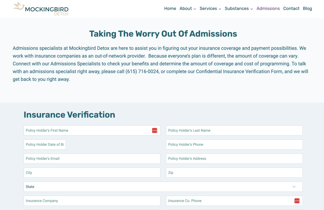Click the Insurance Company field
This screenshot has height=210, width=324.
92,201
